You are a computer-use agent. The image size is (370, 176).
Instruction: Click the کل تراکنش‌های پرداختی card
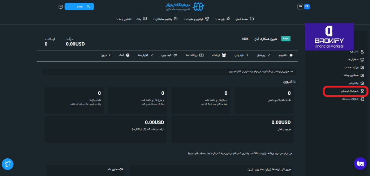[264, 100]
